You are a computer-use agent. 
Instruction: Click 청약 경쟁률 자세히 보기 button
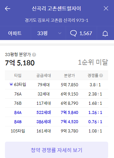56,150
